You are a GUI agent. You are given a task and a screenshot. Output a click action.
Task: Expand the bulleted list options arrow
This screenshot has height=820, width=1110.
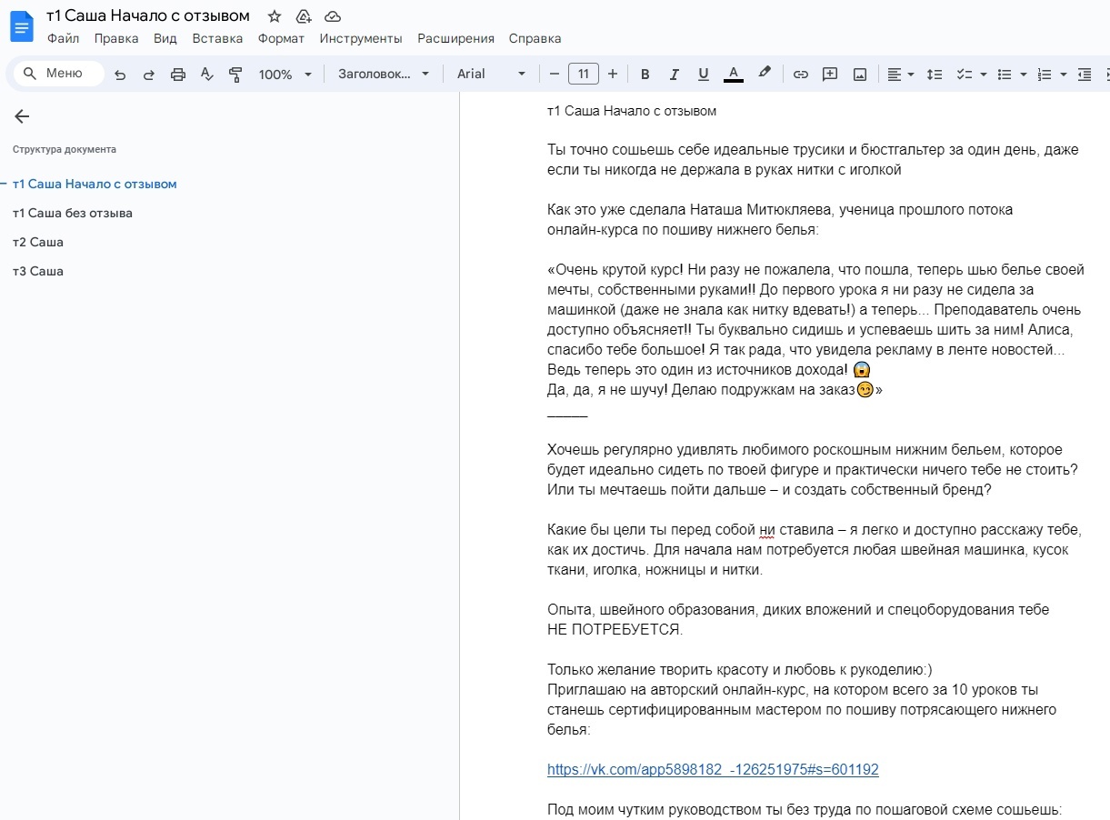[1024, 75]
